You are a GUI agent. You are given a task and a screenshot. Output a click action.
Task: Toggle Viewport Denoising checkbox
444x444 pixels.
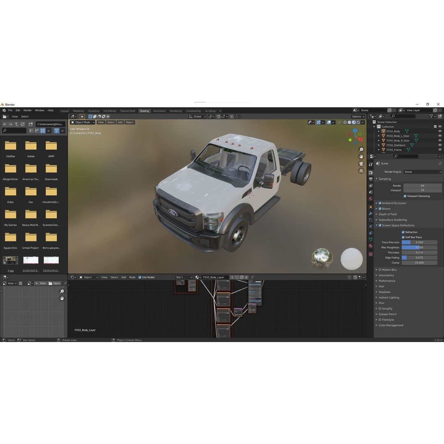(x=405, y=196)
